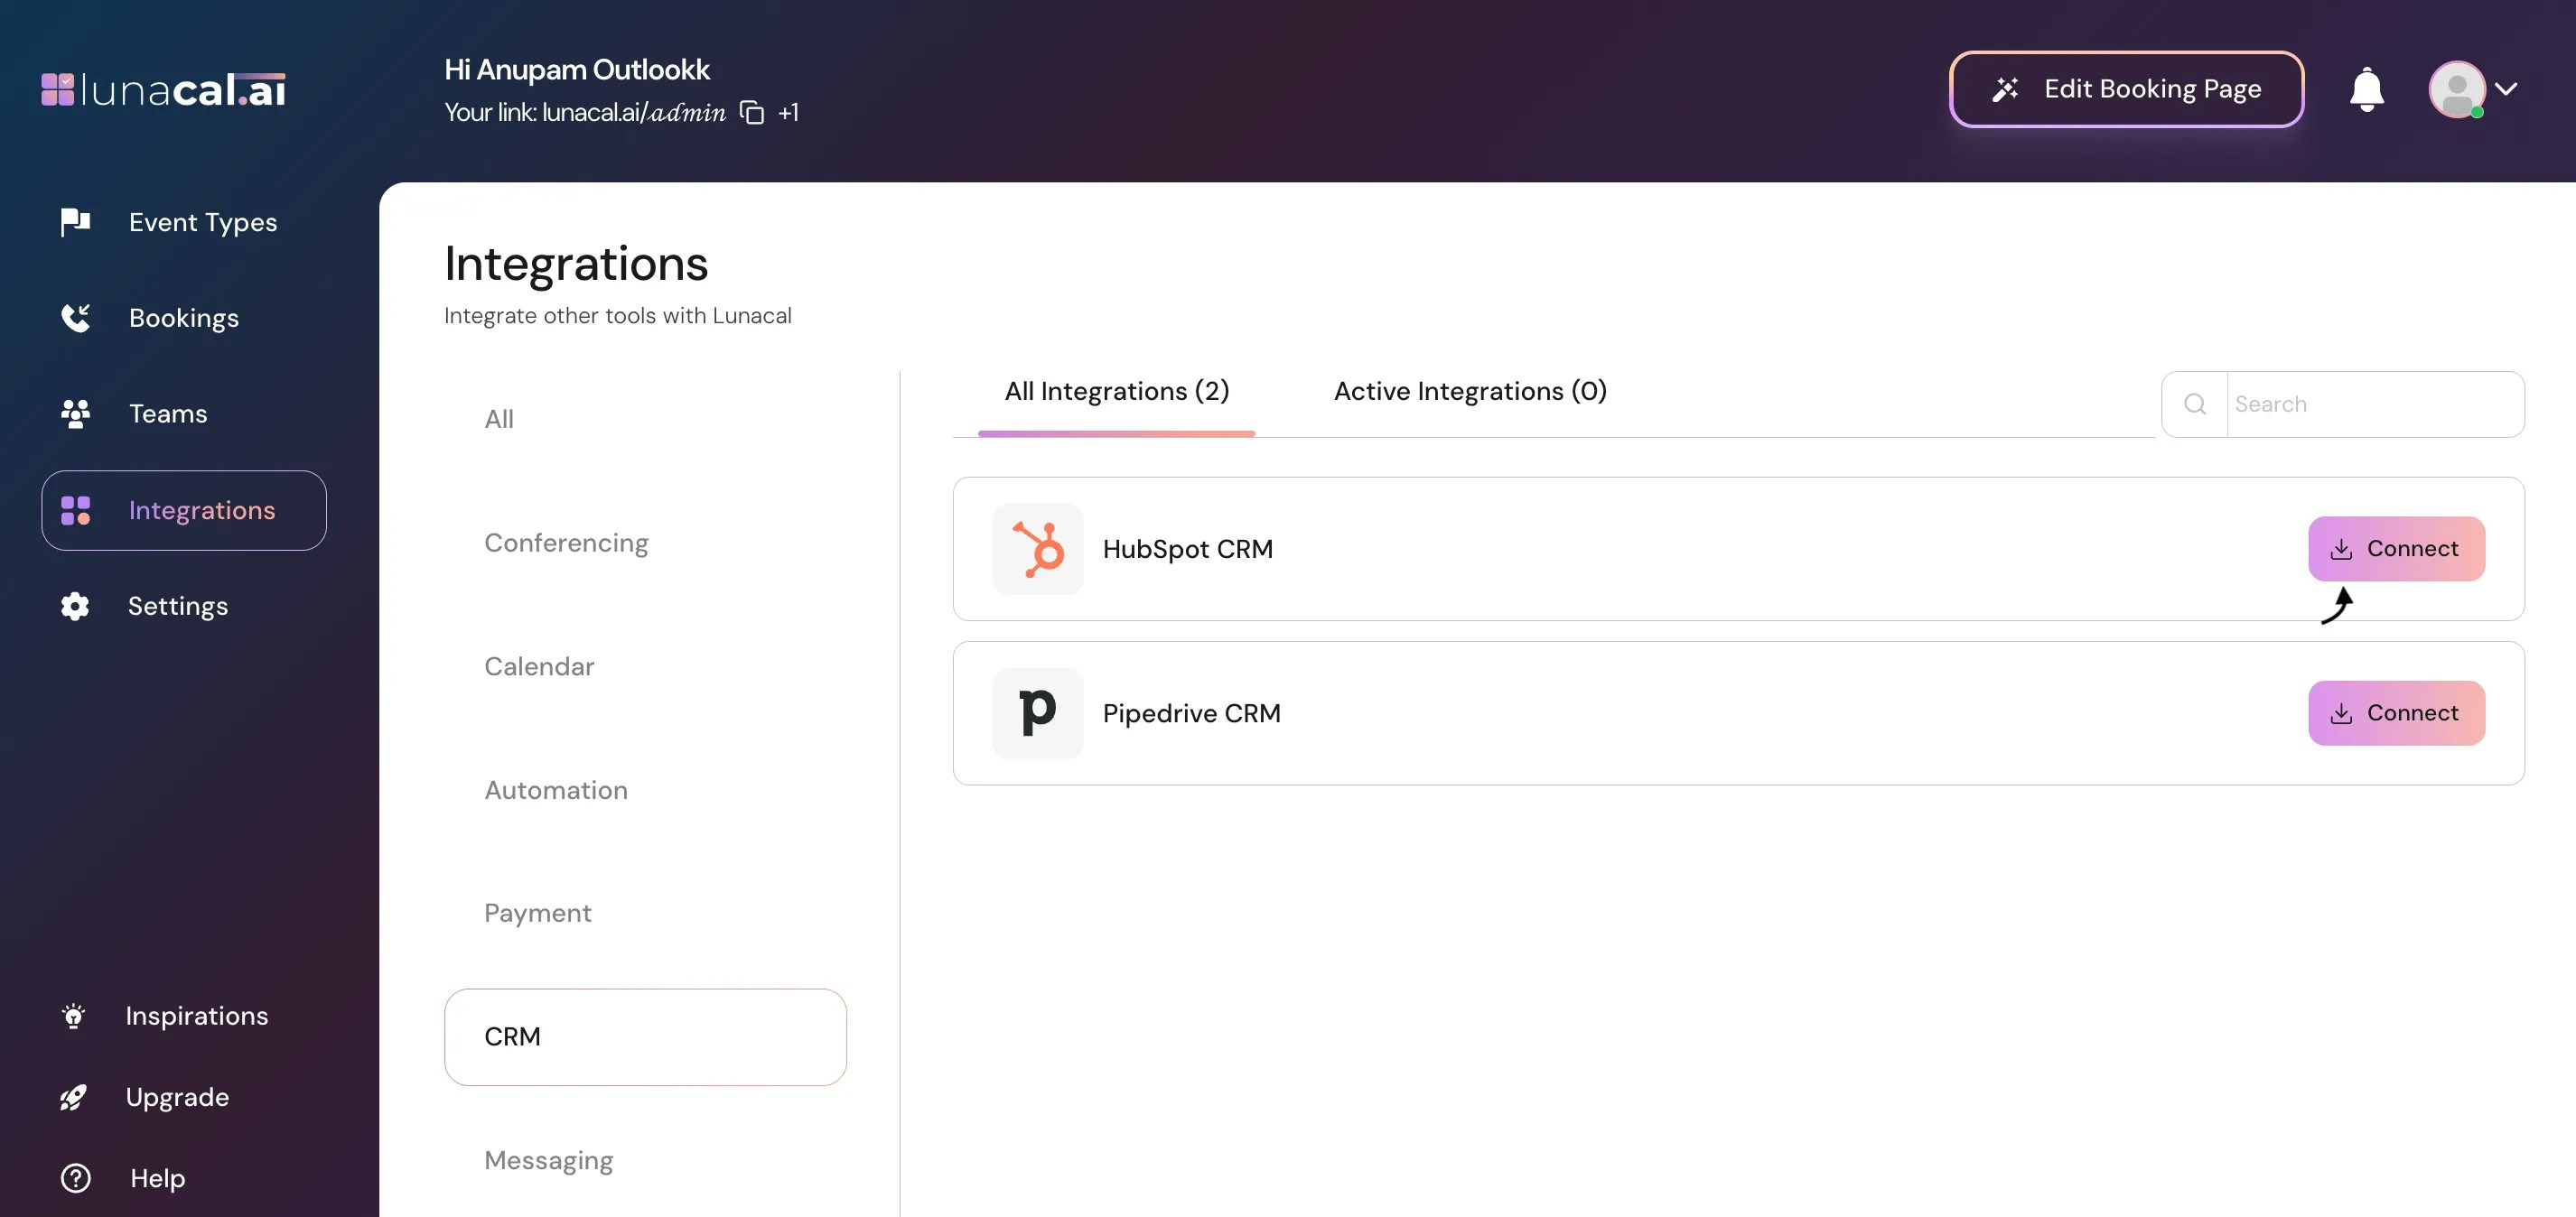Open Settings from the sidebar
The height and width of the screenshot is (1217, 2576).
tap(177, 607)
